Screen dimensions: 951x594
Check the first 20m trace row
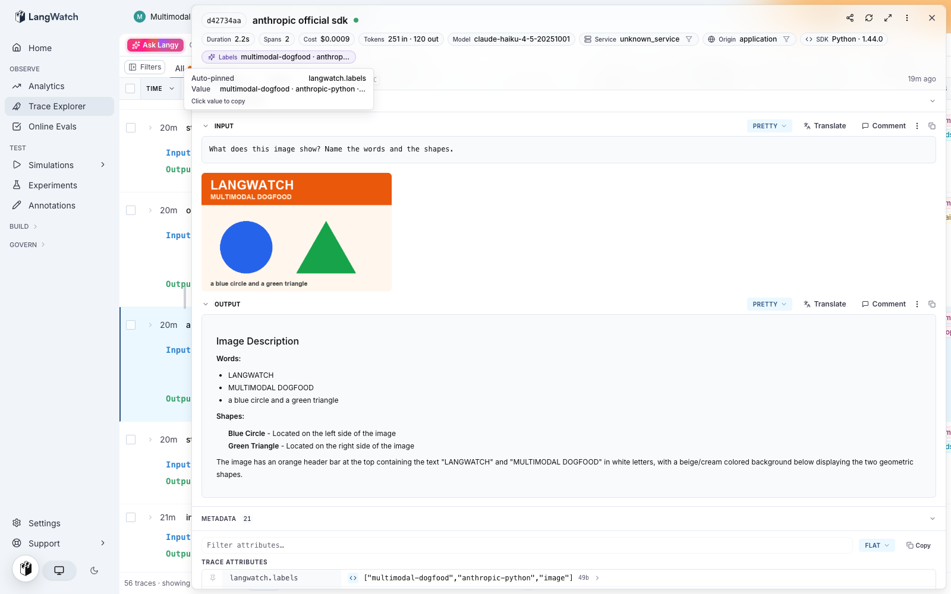(x=131, y=128)
